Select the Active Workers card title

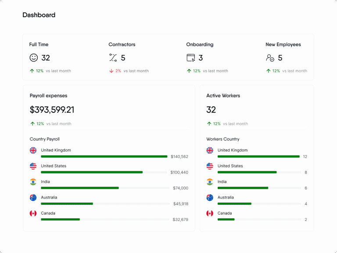point(223,95)
